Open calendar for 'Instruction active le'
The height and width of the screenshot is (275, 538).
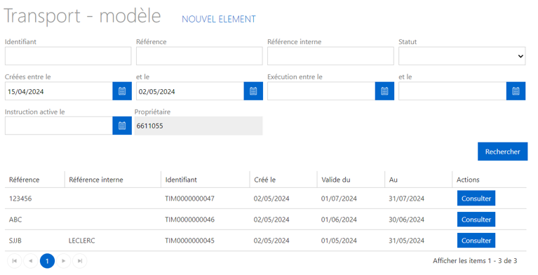[122, 126]
